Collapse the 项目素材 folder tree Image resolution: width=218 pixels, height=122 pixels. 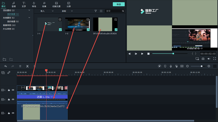(29, 10)
